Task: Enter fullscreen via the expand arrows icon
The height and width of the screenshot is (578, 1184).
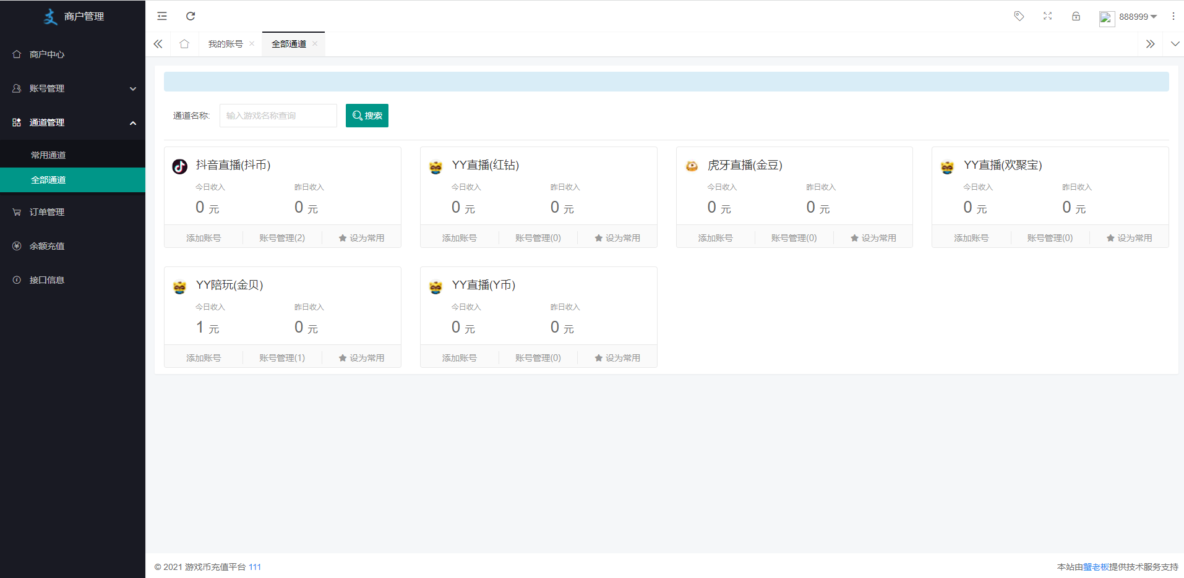Action: [x=1047, y=15]
